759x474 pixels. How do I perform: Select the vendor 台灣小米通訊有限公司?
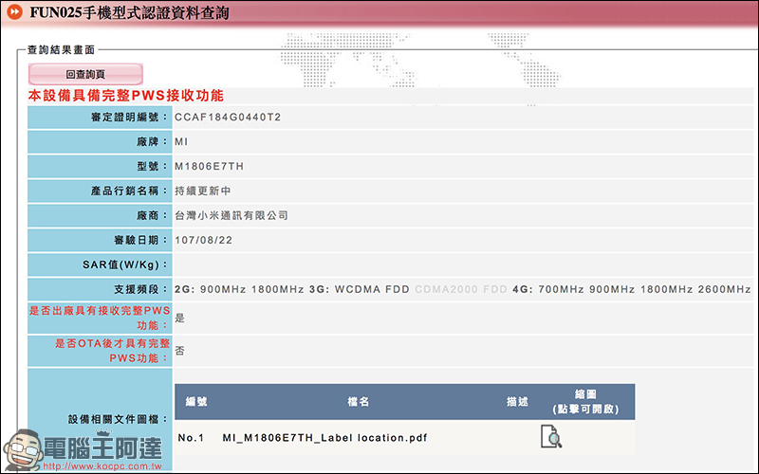pyautogui.click(x=231, y=216)
